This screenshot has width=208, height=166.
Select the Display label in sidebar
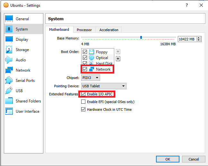[x=22, y=39]
